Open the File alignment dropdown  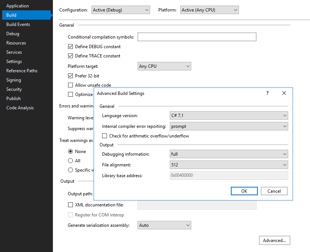tap(229, 165)
